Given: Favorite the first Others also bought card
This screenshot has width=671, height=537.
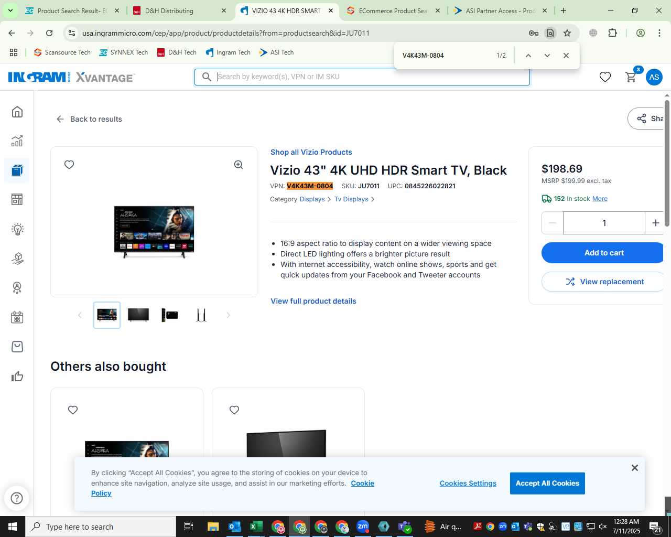Looking at the screenshot, I should [x=73, y=410].
